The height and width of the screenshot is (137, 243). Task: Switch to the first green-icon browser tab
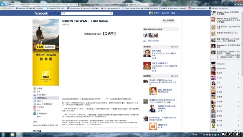click(x=90, y=5)
